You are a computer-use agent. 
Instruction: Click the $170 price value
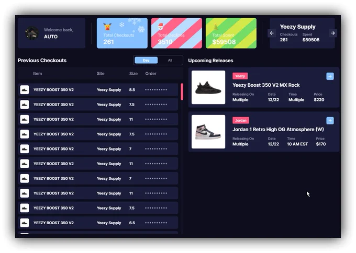(x=321, y=144)
